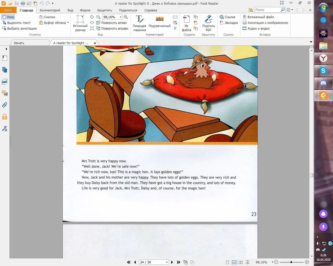Go to the next page
The width and height of the screenshot is (333, 266).
[x=172, y=262]
